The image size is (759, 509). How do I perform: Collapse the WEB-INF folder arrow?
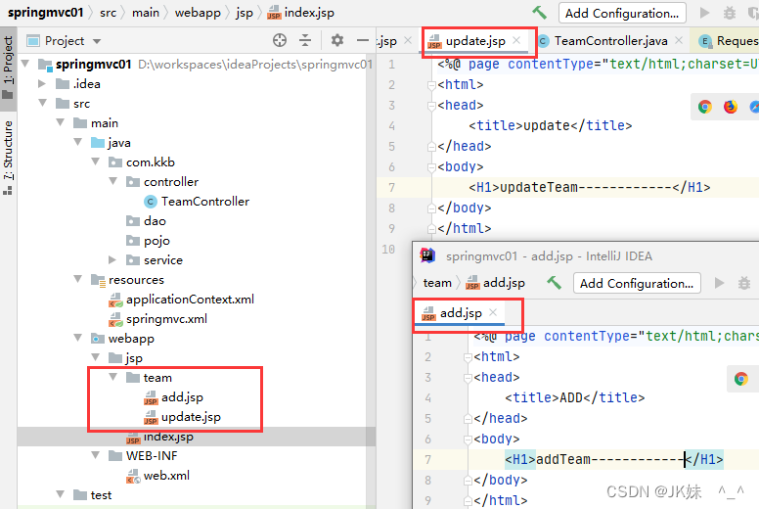coord(95,455)
